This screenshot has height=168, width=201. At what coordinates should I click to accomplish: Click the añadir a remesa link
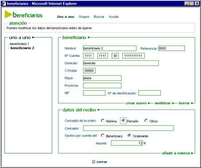[x=176, y=153]
